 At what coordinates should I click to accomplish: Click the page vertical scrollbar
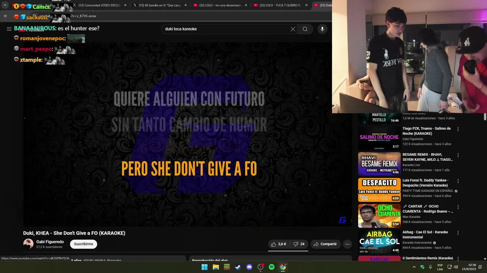pos(485,118)
